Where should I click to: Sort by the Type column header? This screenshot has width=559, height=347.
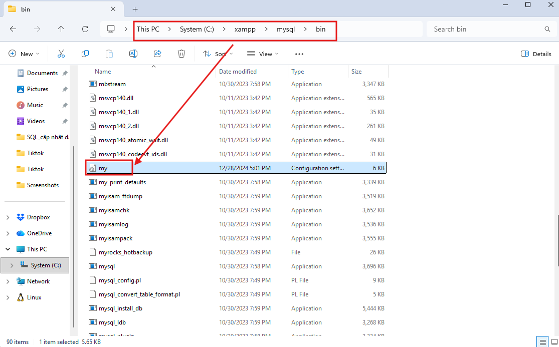click(298, 72)
